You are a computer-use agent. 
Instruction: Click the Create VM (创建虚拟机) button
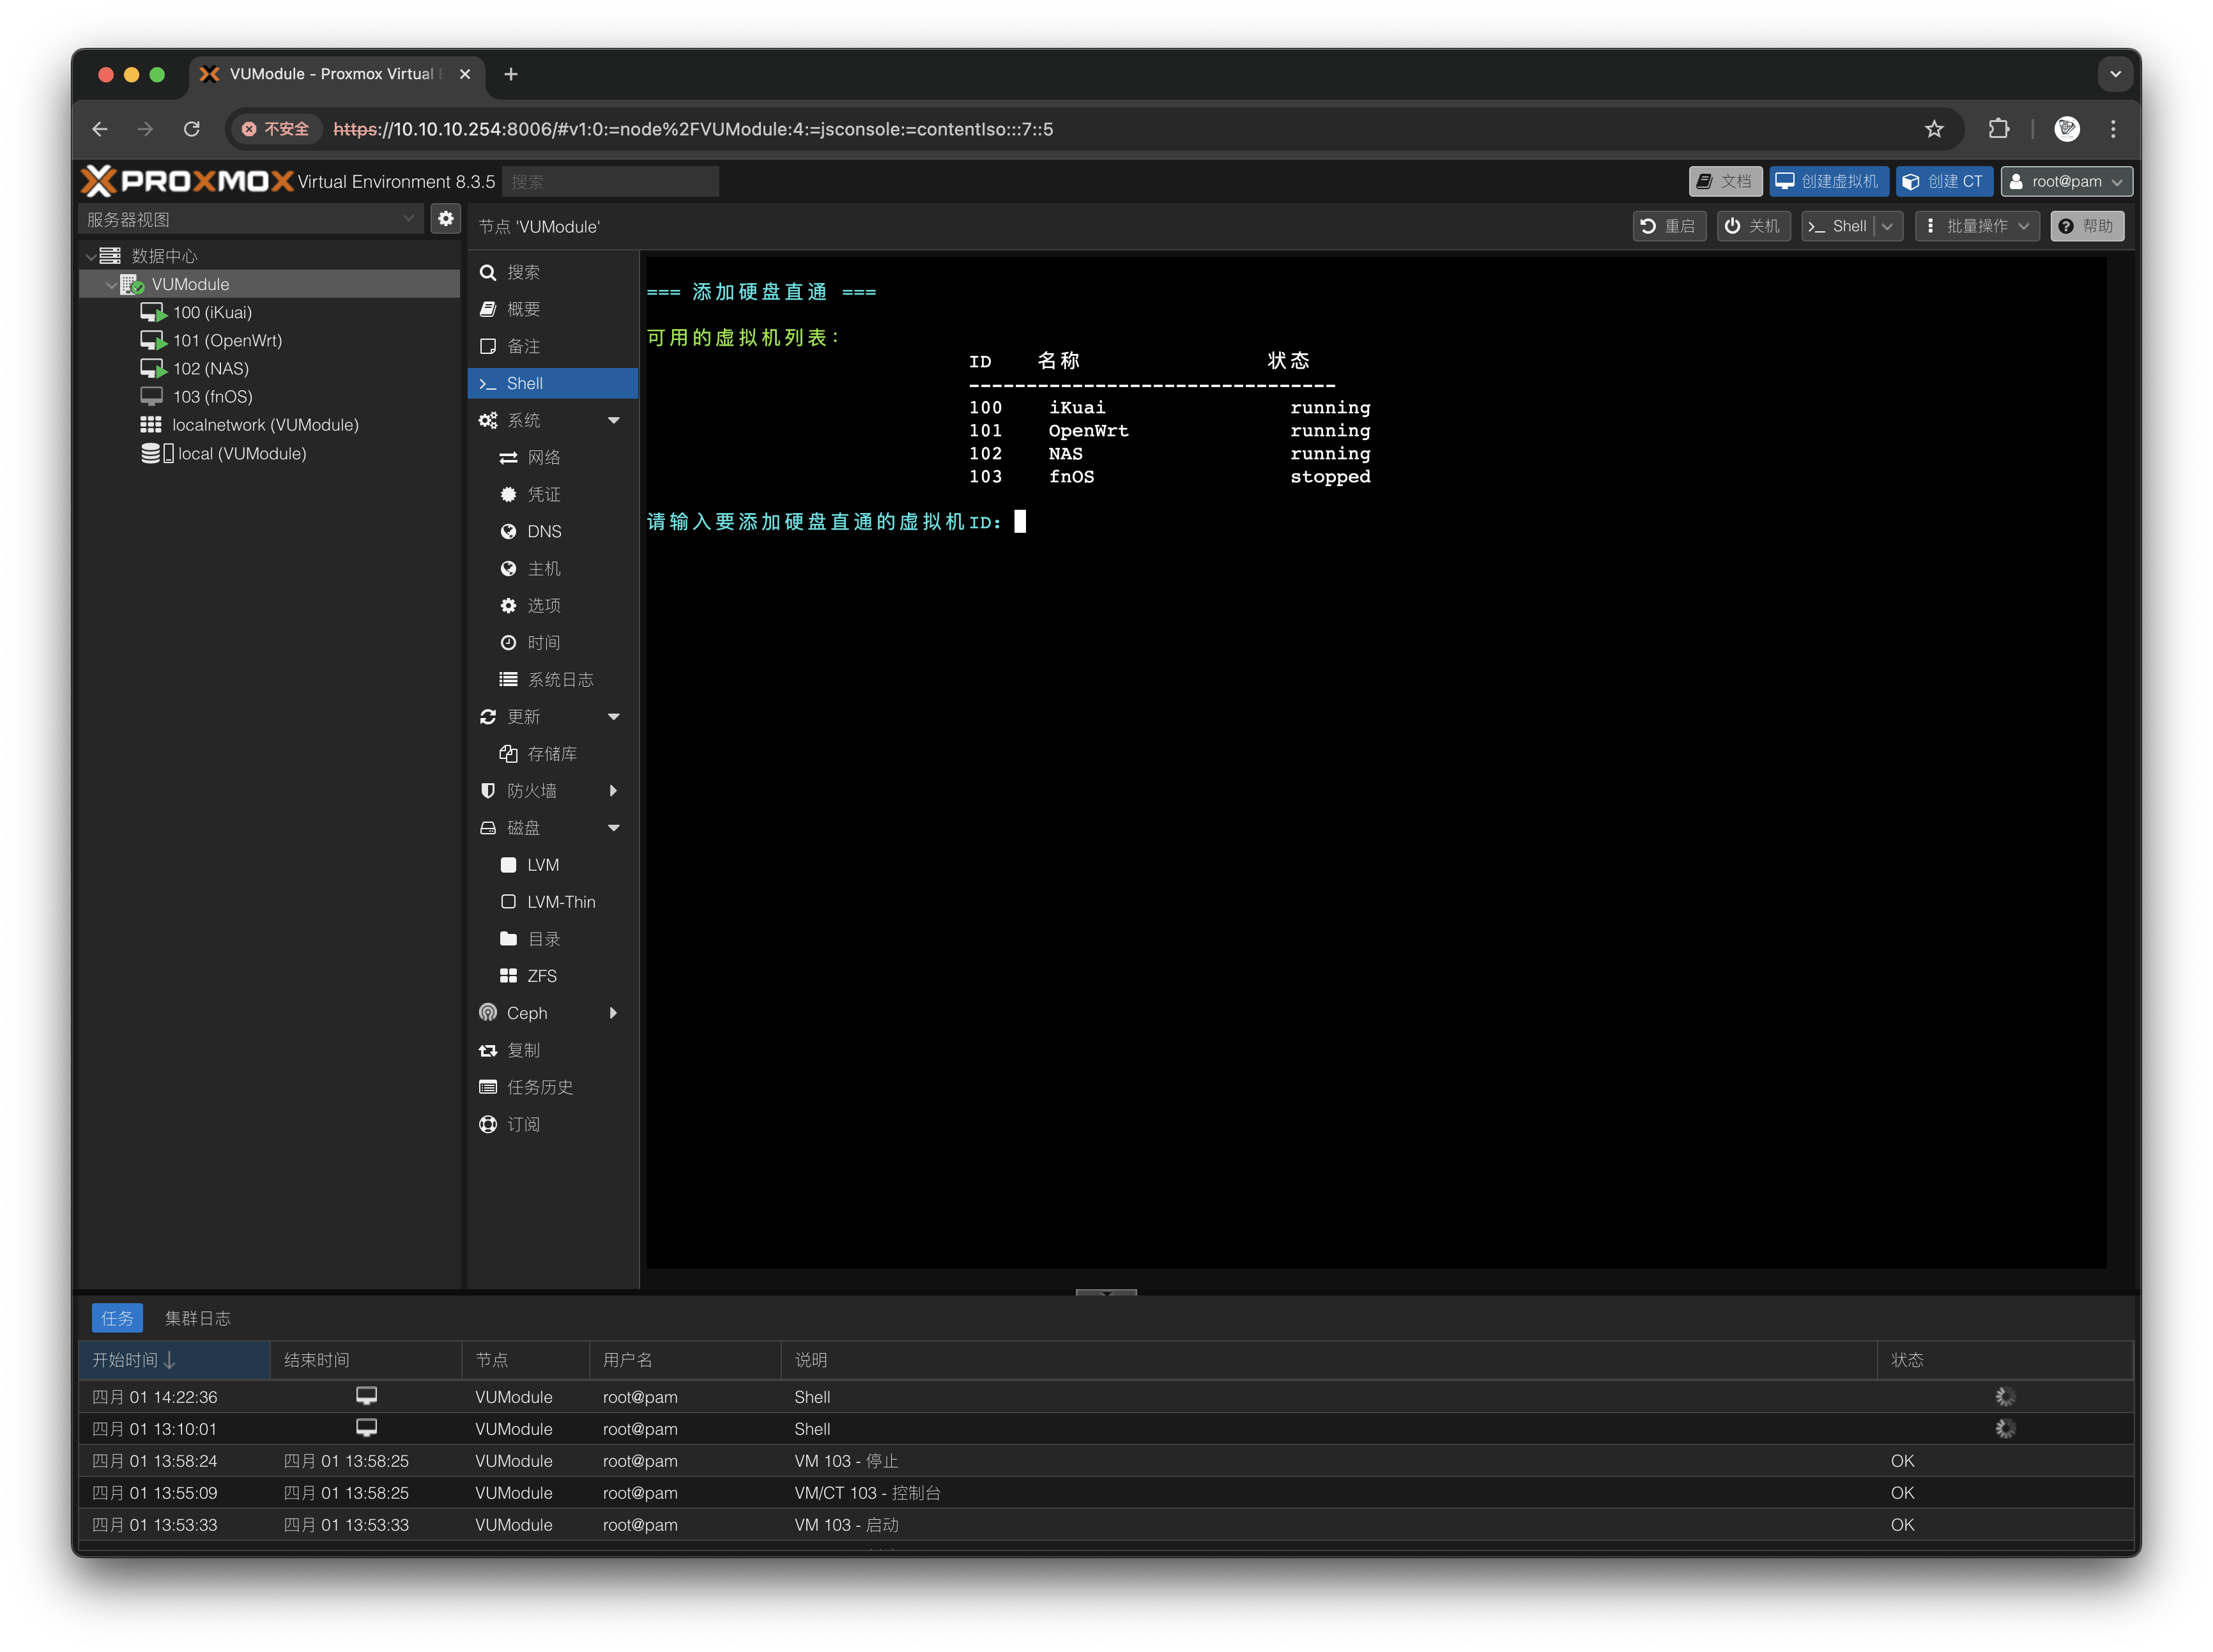[x=1828, y=181]
